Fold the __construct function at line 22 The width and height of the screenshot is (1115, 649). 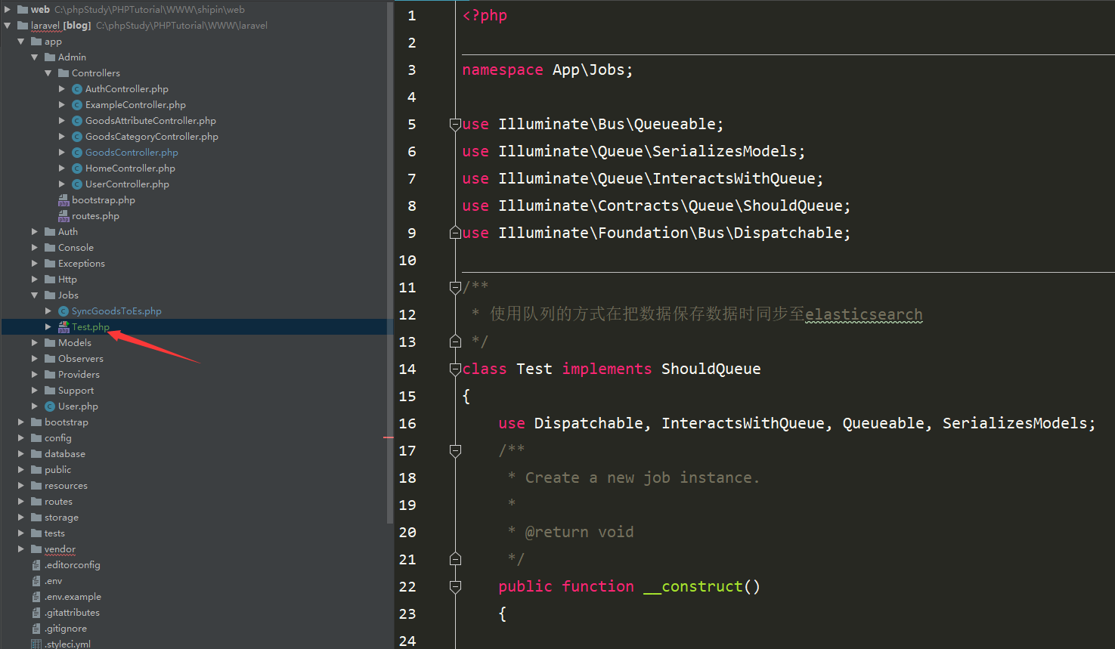(455, 586)
